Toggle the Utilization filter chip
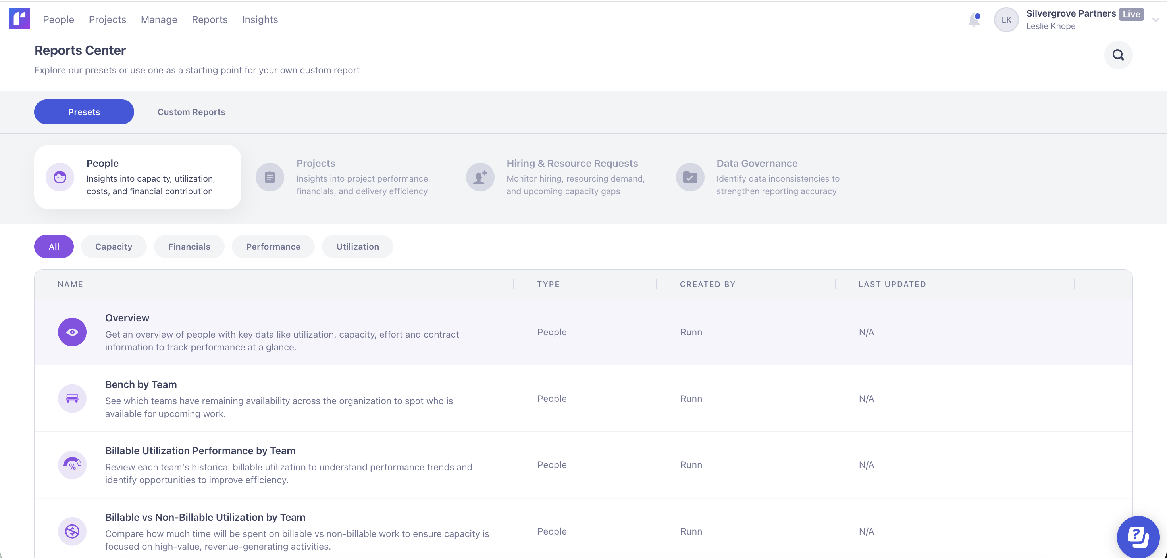Viewport: 1167px width, 558px height. pyautogui.click(x=357, y=247)
